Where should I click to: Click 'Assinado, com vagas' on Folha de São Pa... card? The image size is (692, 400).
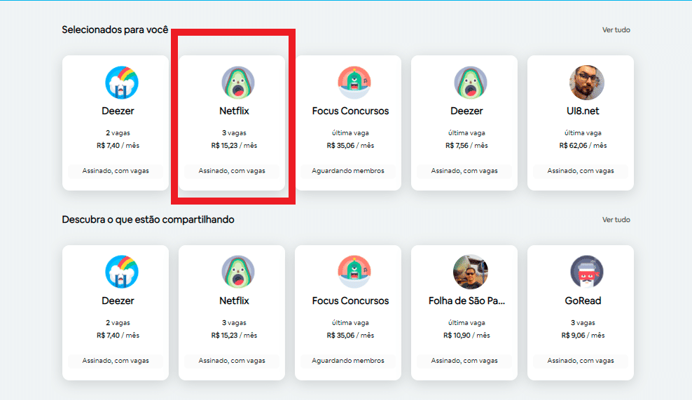click(464, 361)
